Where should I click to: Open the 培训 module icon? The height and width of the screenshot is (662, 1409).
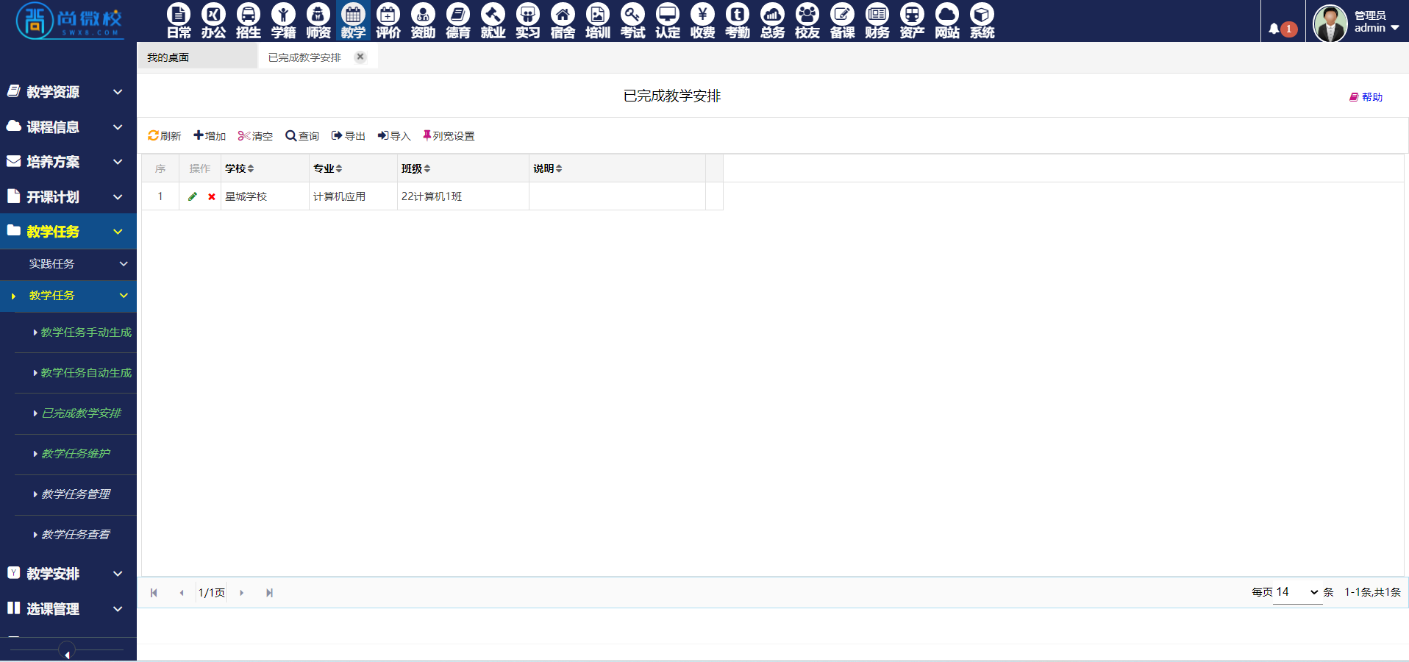598,21
